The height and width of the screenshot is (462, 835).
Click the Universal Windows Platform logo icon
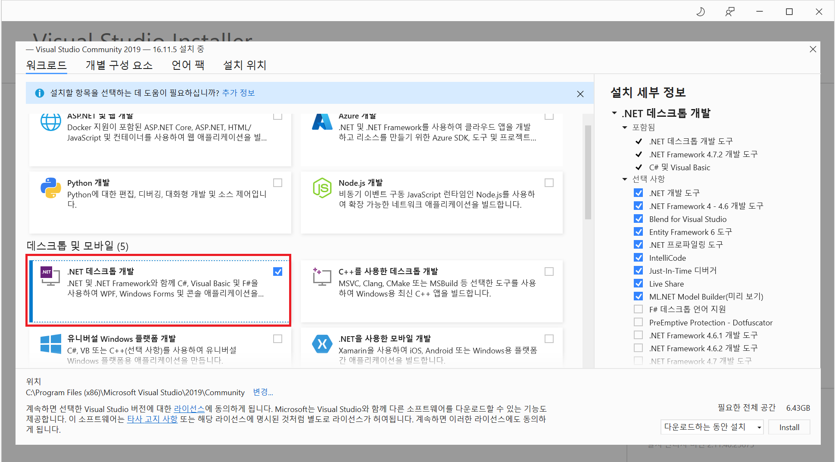[51, 344]
